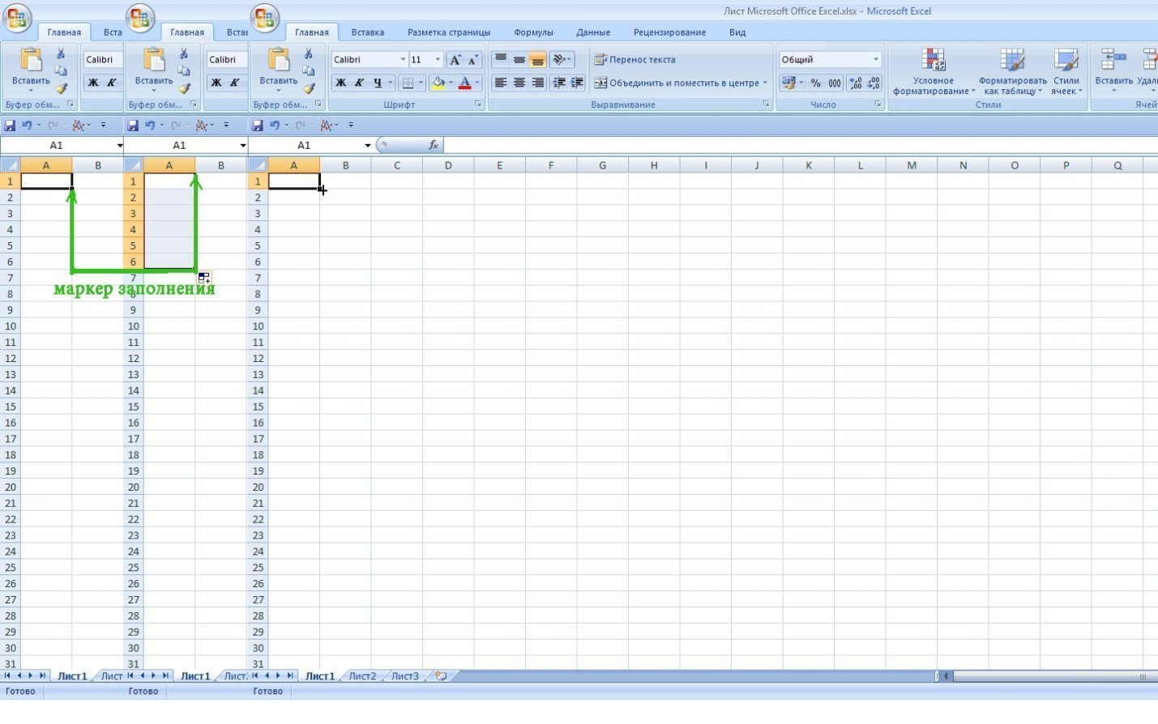Click the Format Painter brush in the middle ribbon
The height and width of the screenshot is (724, 1158).
[x=184, y=88]
